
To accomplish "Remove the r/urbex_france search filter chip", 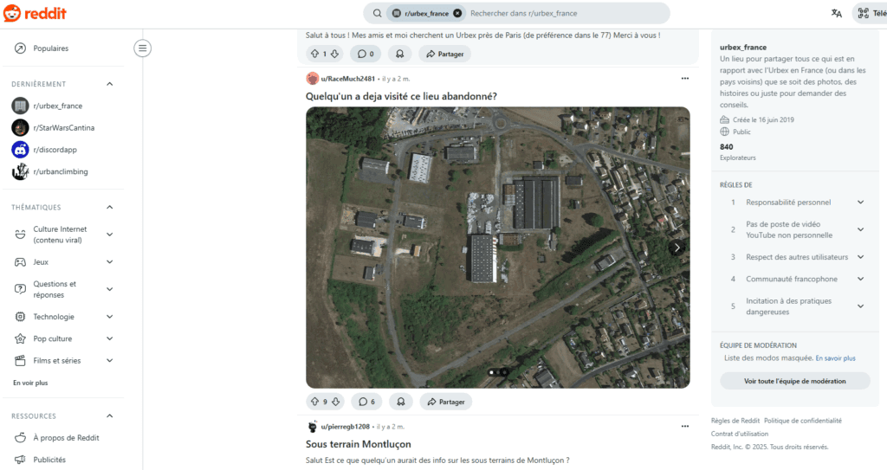I will 457,13.
